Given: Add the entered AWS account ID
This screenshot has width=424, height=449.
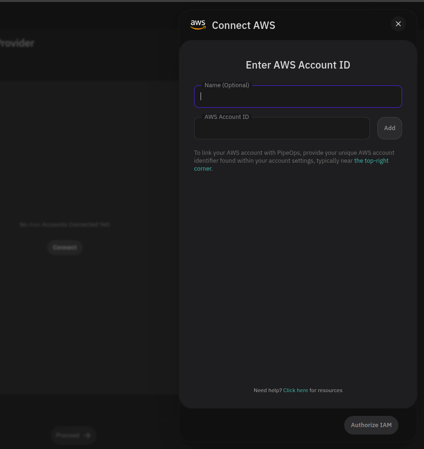Looking at the screenshot, I should [x=389, y=128].
